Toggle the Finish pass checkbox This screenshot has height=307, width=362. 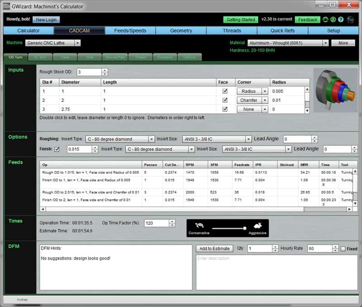(57, 149)
